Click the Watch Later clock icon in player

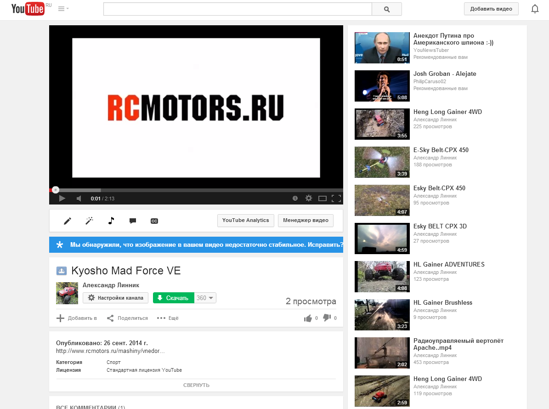pos(295,199)
